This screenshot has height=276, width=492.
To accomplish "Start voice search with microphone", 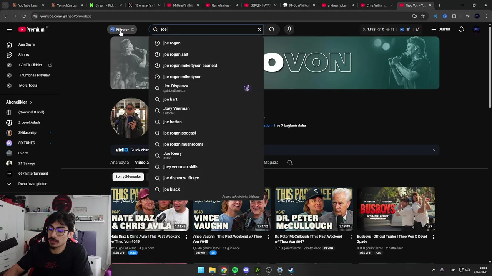I will tap(289, 30).
